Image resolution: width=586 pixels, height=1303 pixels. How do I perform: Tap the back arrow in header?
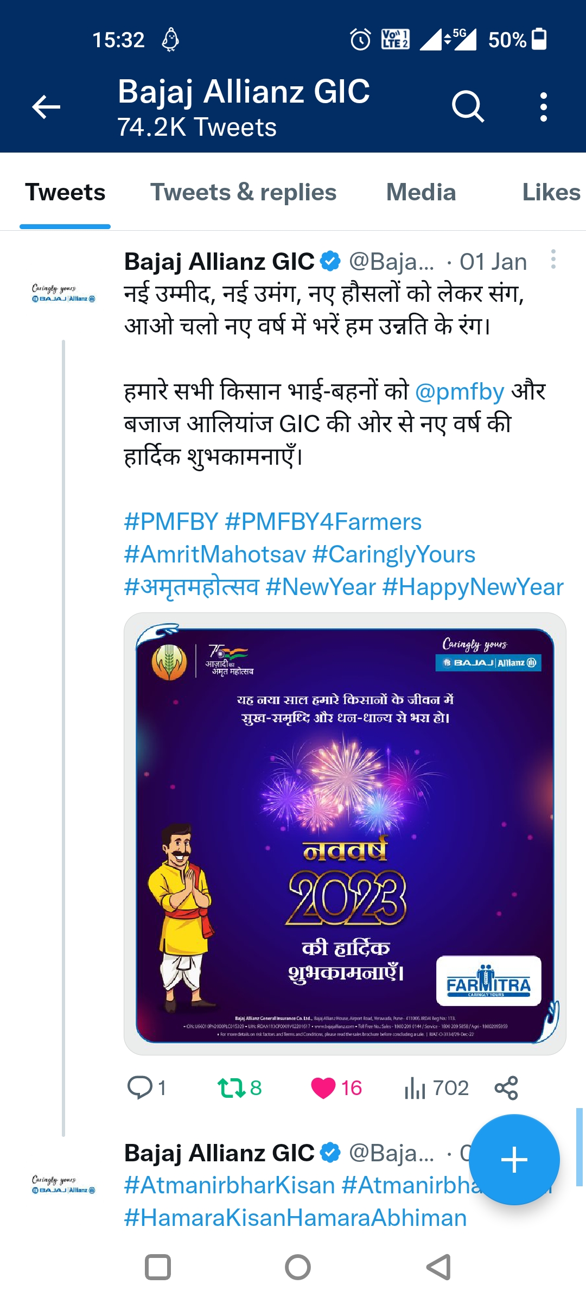46,106
